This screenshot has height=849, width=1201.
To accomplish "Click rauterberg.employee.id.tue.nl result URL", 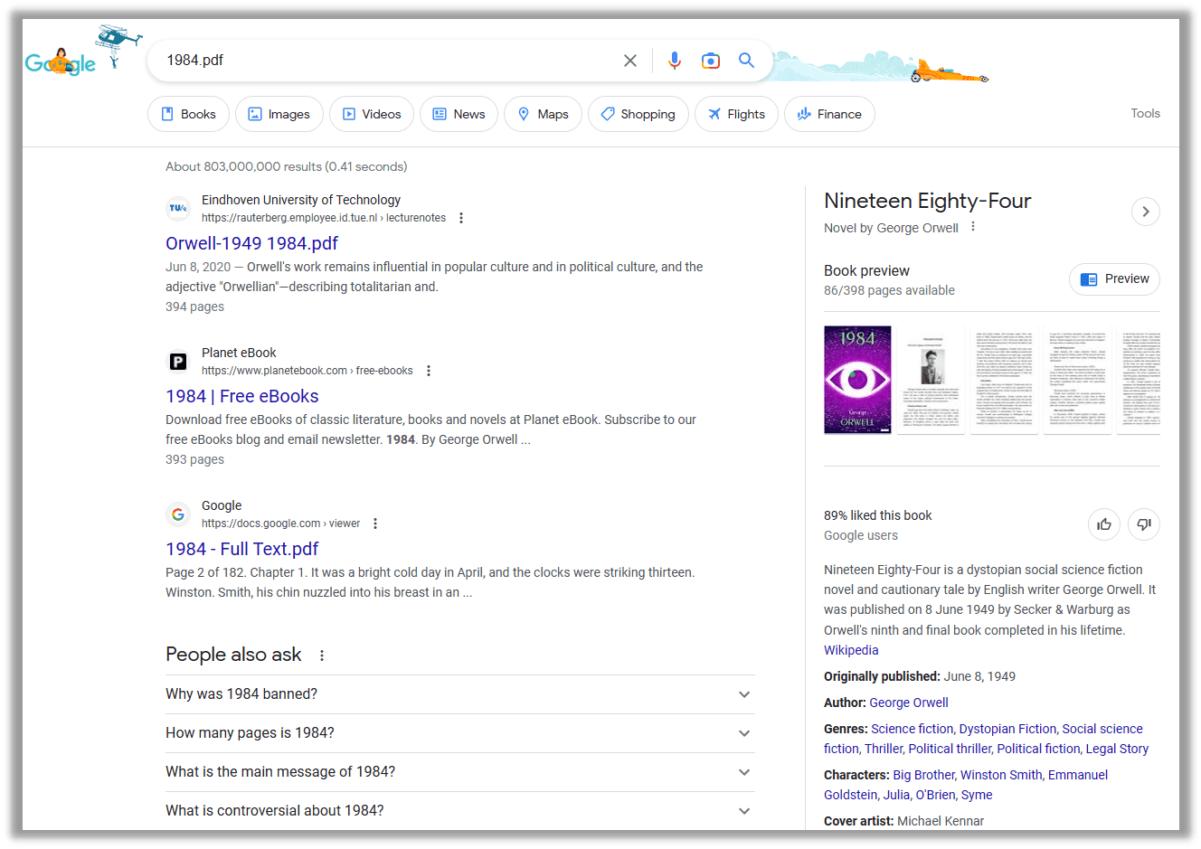I will pos(324,218).
